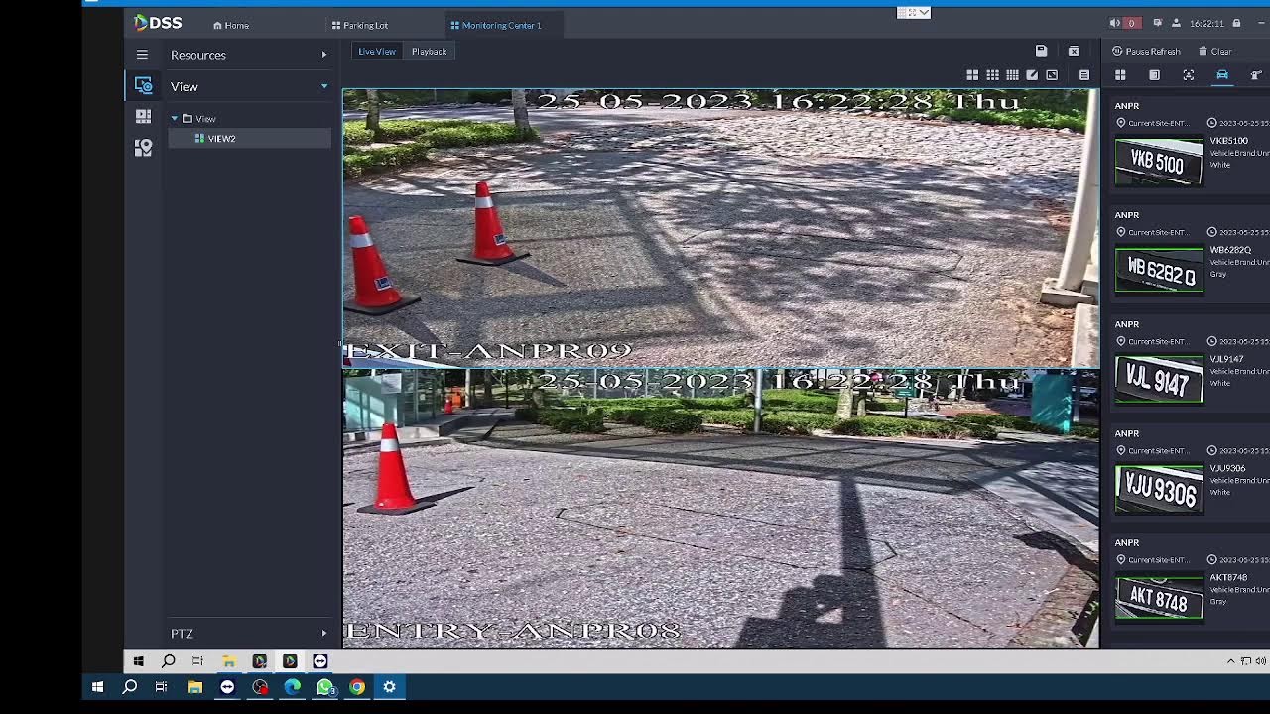Image resolution: width=1270 pixels, height=714 pixels.
Task: Select the vehicle ANPR event filter icon
Action: (x=1222, y=75)
